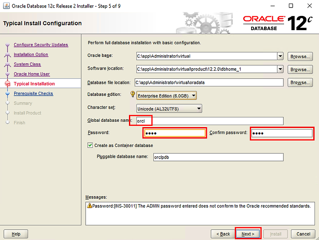This screenshot has width=319, height=240.
Task: Focus the Oracle base path field
Action: (207, 56)
